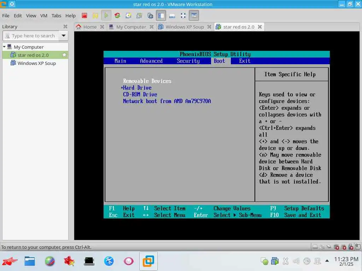Click the BIOS Boot menu
The width and height of the screenshot is (362, 271).
point(219,61)
